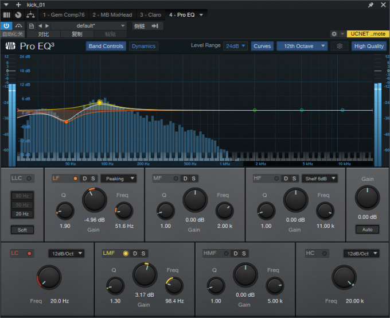Expand the Level Range 24dB dropdown
The width and height of the screenshot is (390, 318).
(x=236, y=46)
